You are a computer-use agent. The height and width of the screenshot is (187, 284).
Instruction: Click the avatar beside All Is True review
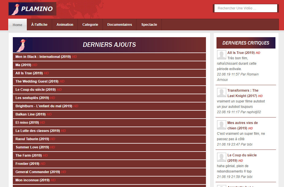click(x=222, y=55)
